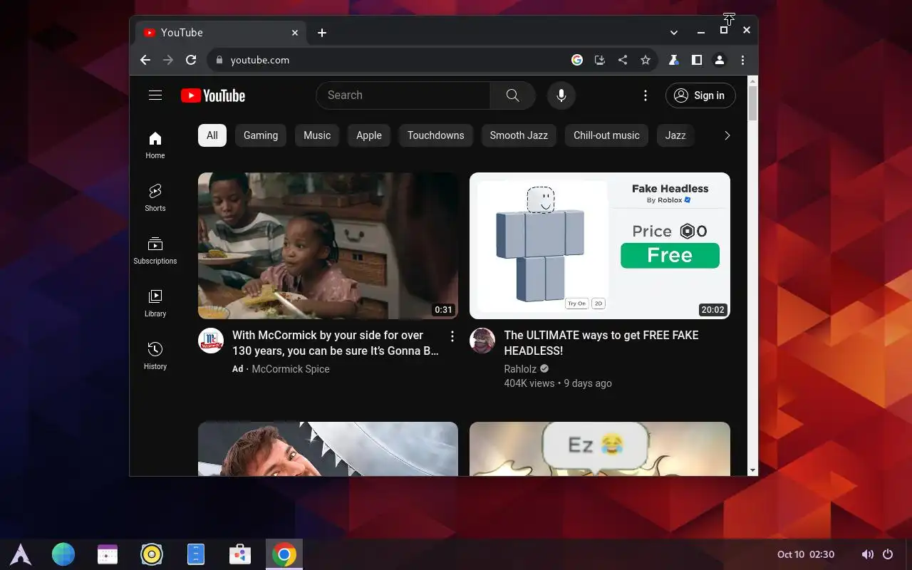Select the Touchdowns filter chip

[x=436, y=135]
